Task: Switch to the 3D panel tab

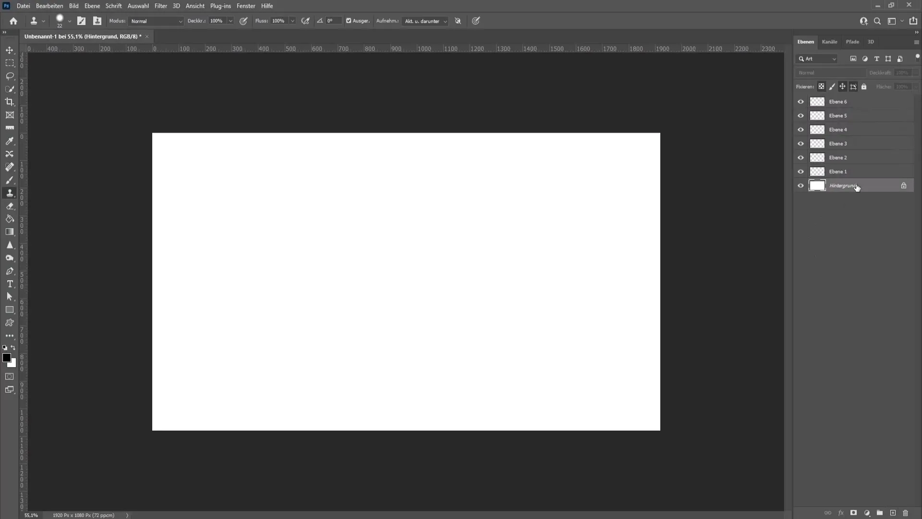Action: coord(871,42)
